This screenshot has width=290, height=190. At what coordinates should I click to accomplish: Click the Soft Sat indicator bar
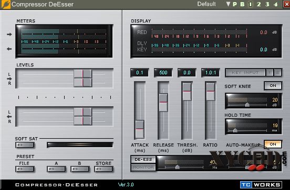pyautogui.click(x=80, y=144)
